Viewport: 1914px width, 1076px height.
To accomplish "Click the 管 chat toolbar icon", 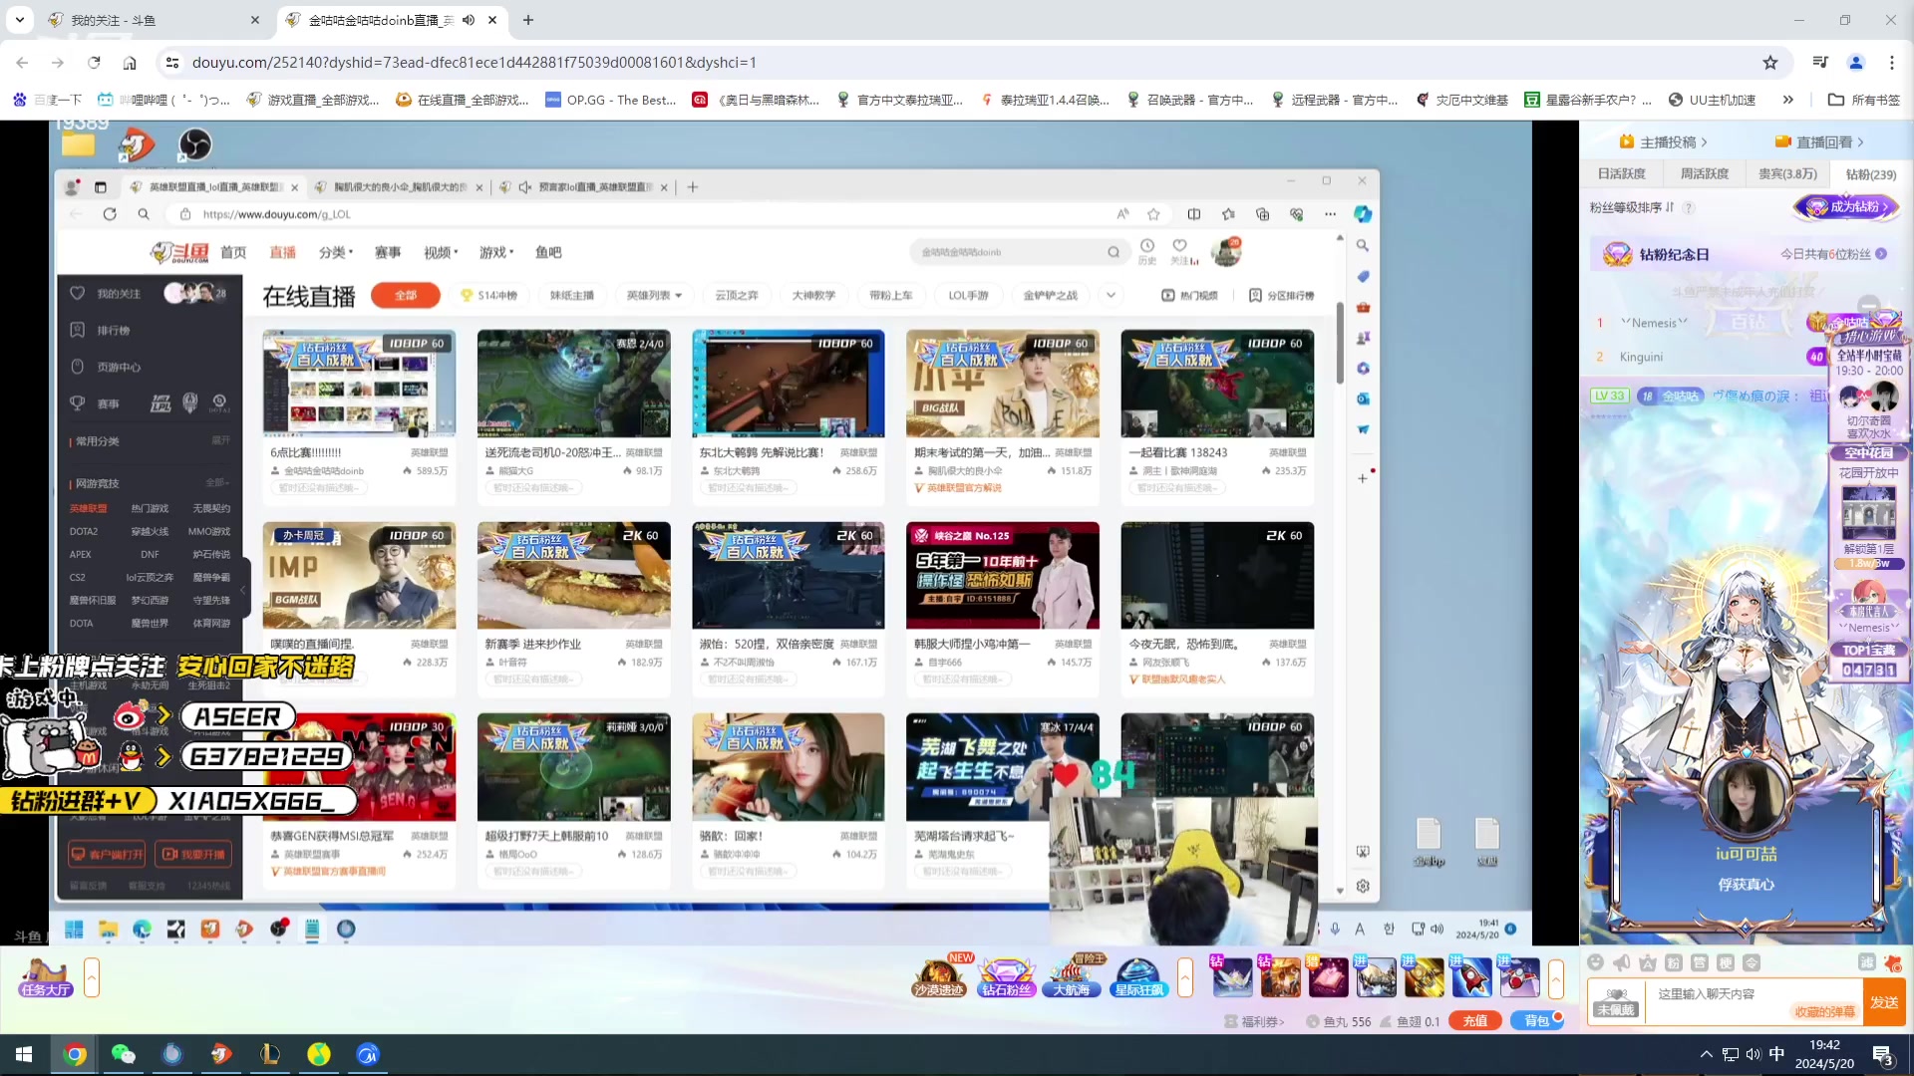I will [1700, 962].
